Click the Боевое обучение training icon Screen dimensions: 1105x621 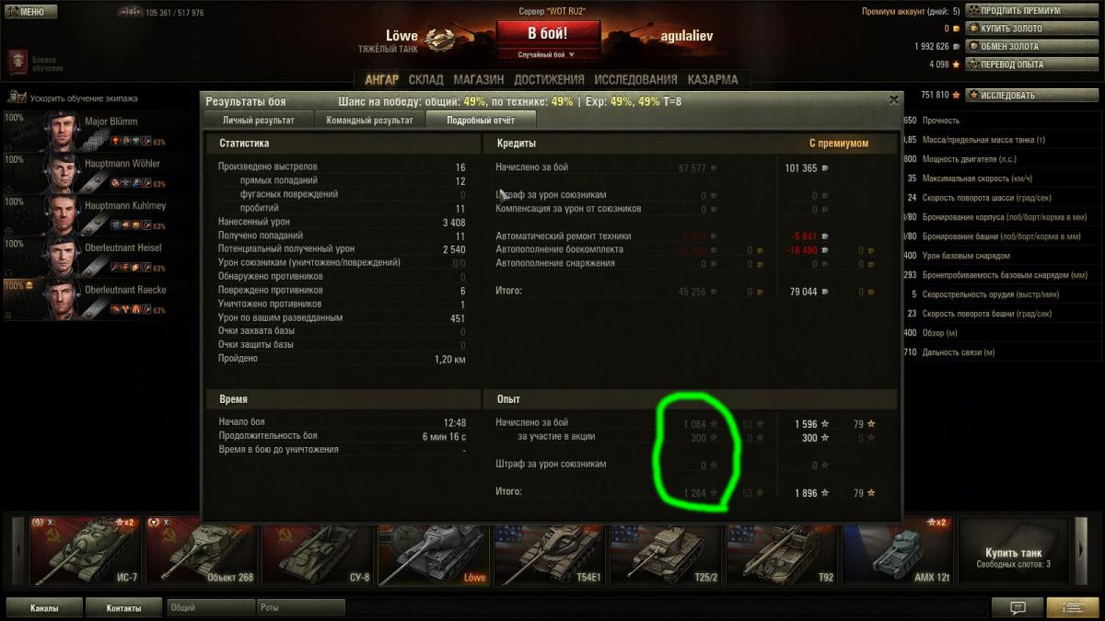coord(18,63)
